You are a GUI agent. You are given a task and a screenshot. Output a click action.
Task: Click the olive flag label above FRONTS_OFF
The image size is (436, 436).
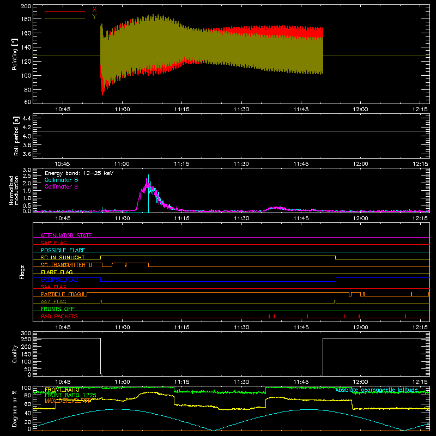[x=53, y=301]
